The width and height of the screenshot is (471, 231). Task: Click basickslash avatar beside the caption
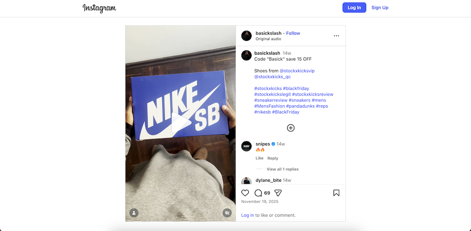pyautogui.click(x=247, y=55)
